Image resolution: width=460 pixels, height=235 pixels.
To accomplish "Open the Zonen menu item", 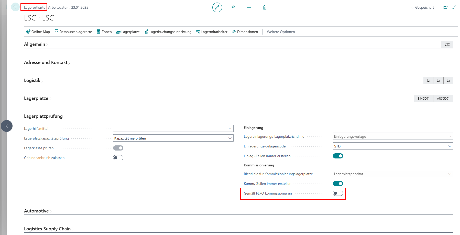I will coord(104,32).
